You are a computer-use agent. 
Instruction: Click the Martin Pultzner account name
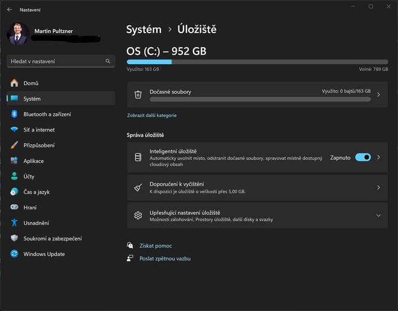53,31
